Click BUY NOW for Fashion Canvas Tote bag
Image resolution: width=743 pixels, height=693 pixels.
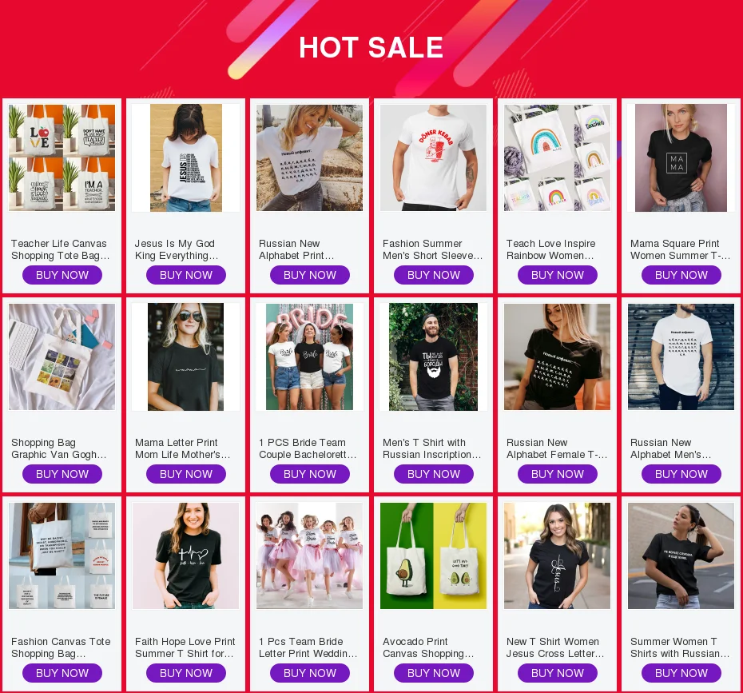pyautogui.click(x=62, y=673)
